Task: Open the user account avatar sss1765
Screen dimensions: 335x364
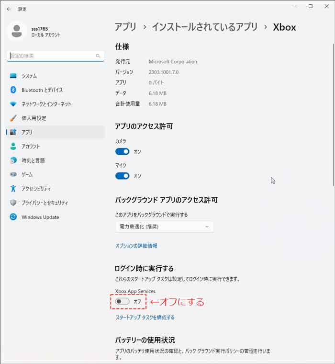Action: (x=17, y=31)
